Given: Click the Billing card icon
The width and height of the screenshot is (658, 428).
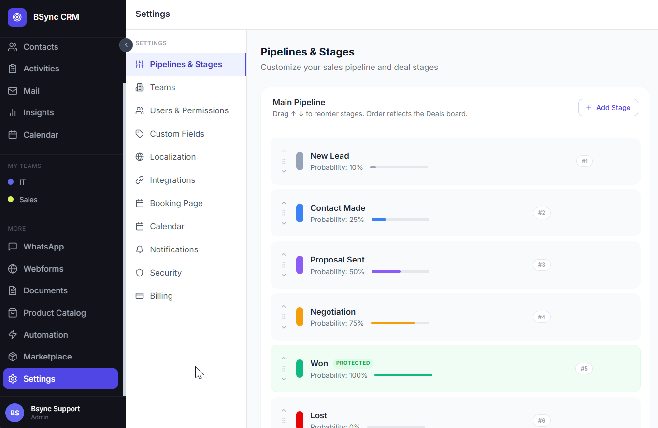Looking at the screenshot, I should coord(140,296).
